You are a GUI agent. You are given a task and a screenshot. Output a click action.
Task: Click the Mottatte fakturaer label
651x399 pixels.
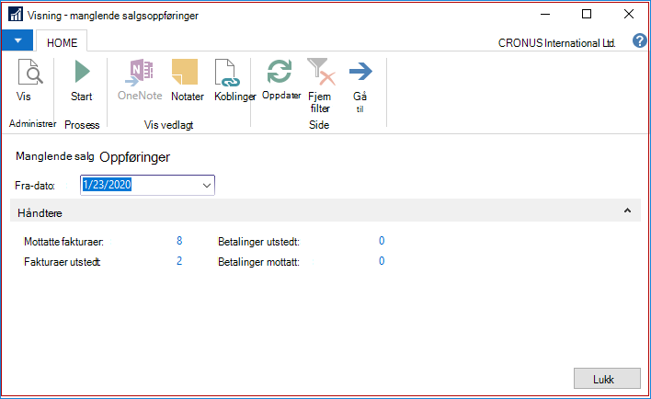(x=63, y=242)
